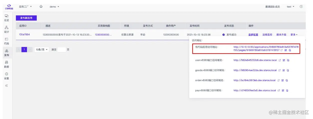Click the 13300000000 operating user cell
This screenshot has height=119, width=313.
tap(171, 35)
